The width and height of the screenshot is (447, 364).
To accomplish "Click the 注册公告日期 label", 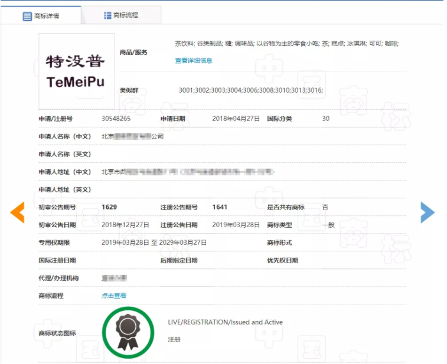I will (179, 225).
